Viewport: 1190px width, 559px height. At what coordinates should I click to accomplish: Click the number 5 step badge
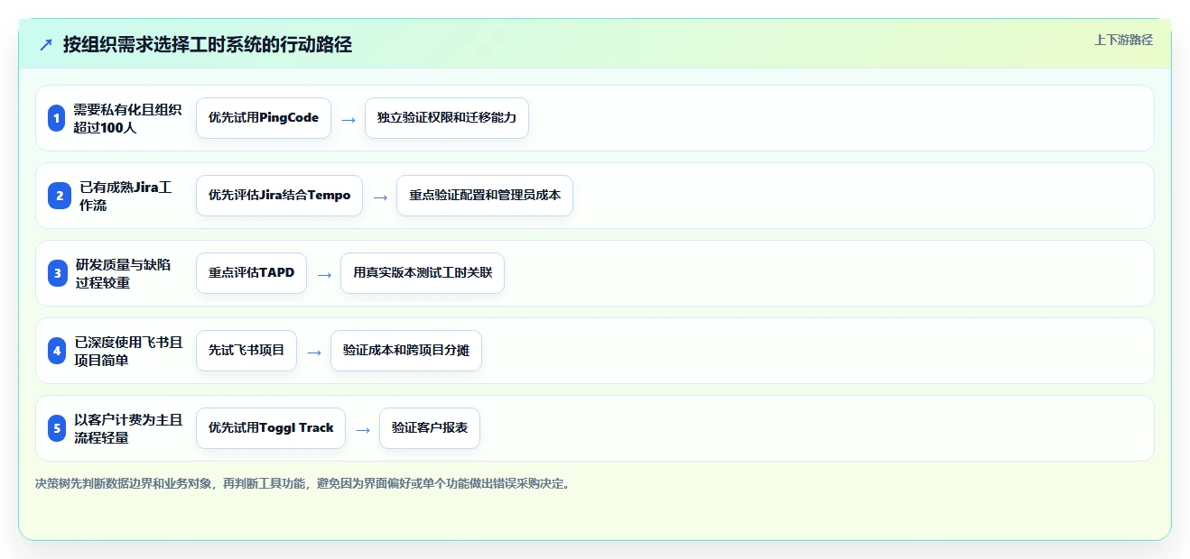tap(58, 428)
